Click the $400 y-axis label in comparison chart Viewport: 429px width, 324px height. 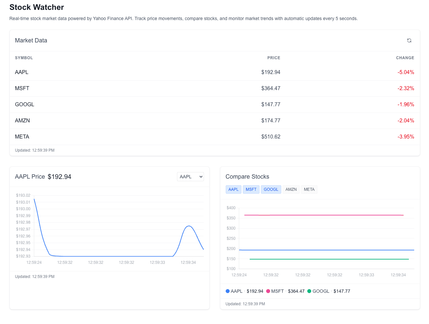point(231,208)
